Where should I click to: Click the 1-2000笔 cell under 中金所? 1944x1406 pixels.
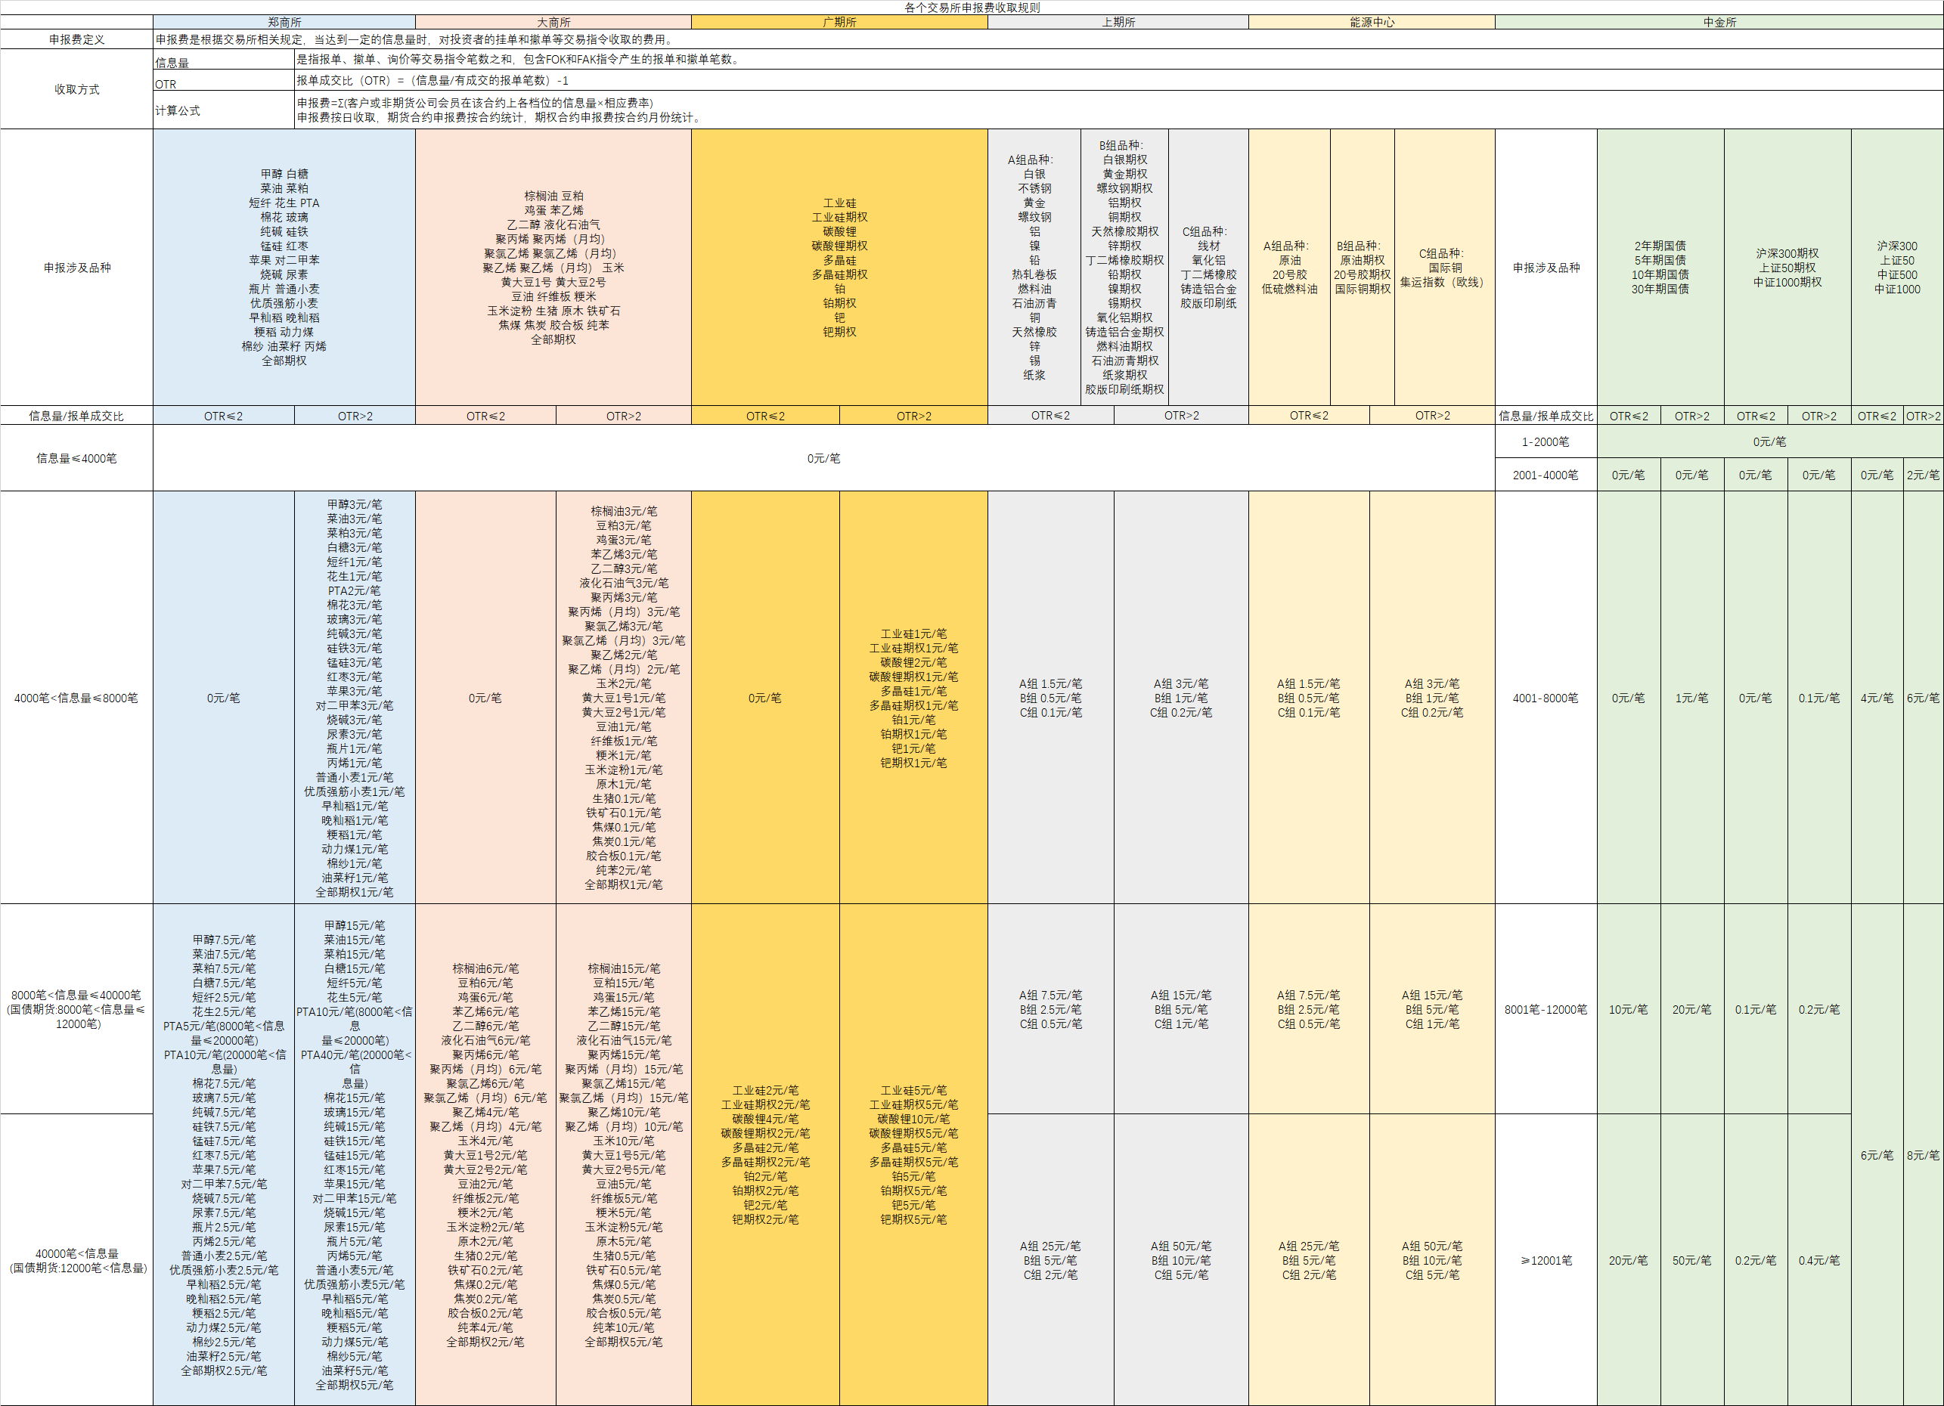click(x=1546, y=442)
